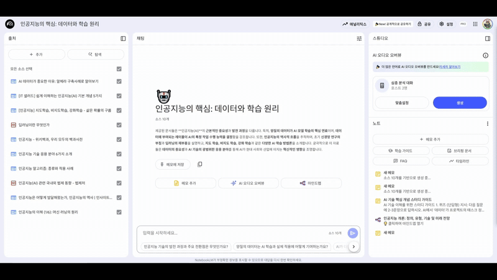This screenshot has width=497, height=280.
Task: Click the notebook robot emoji
Action: (x=163, y=96)
